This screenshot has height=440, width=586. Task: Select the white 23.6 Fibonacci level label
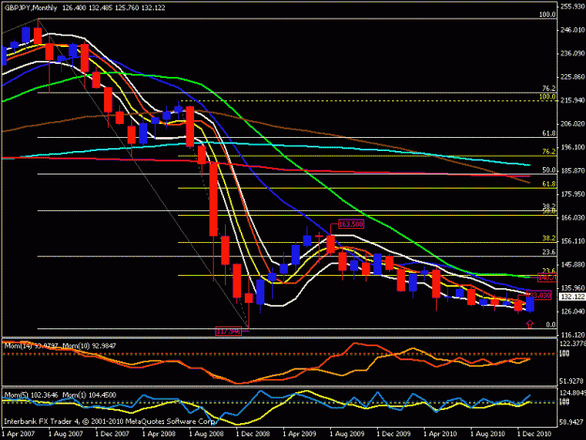[549, 252]
